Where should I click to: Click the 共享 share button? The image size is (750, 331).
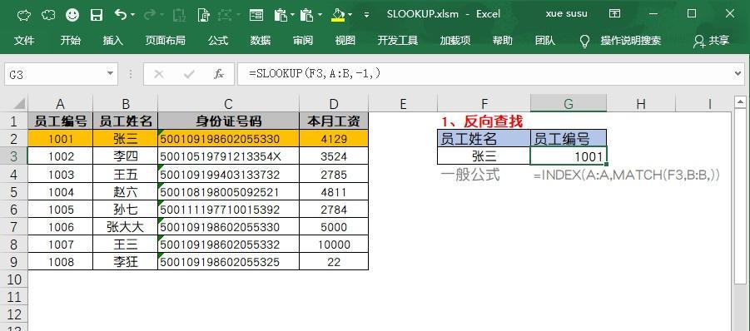tap(711, 41)
